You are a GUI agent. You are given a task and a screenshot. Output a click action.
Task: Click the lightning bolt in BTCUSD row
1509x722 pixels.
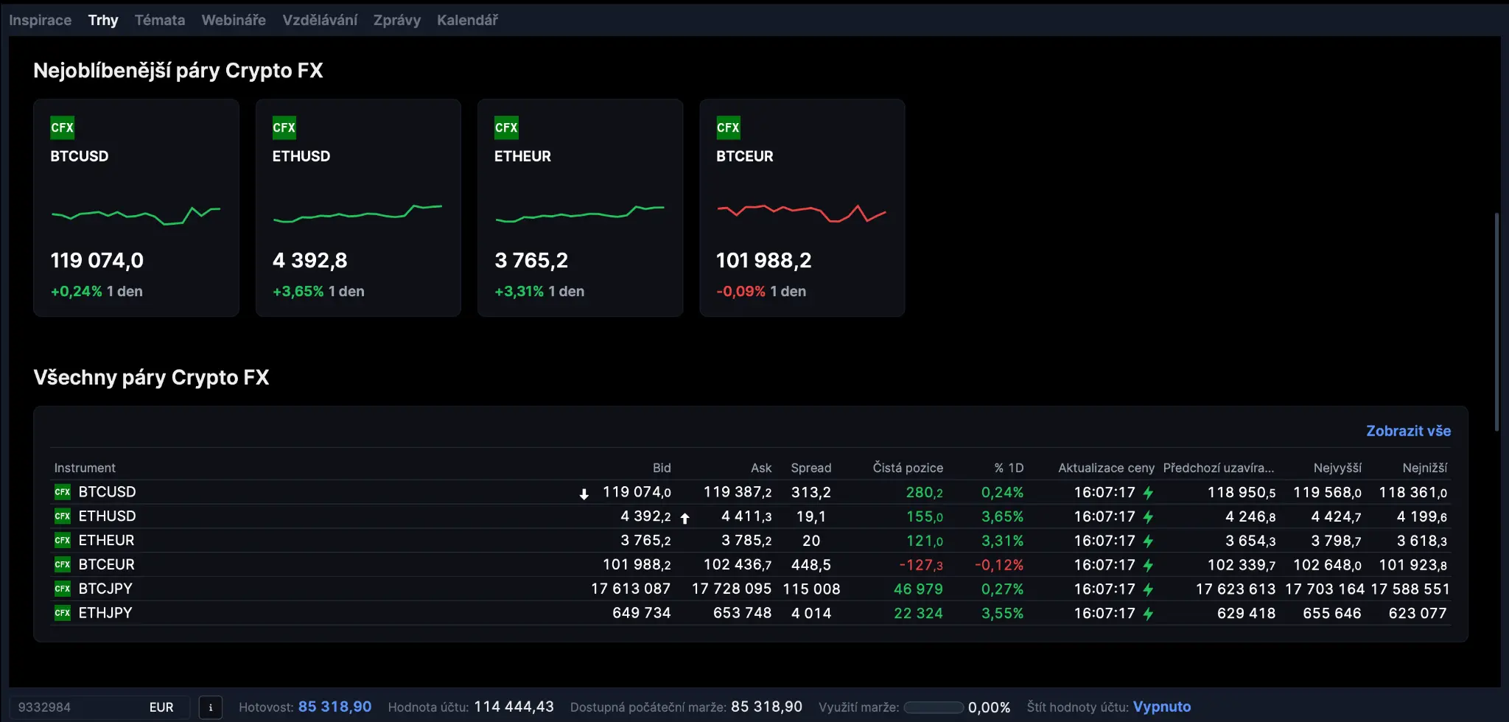click(1148, 492)
